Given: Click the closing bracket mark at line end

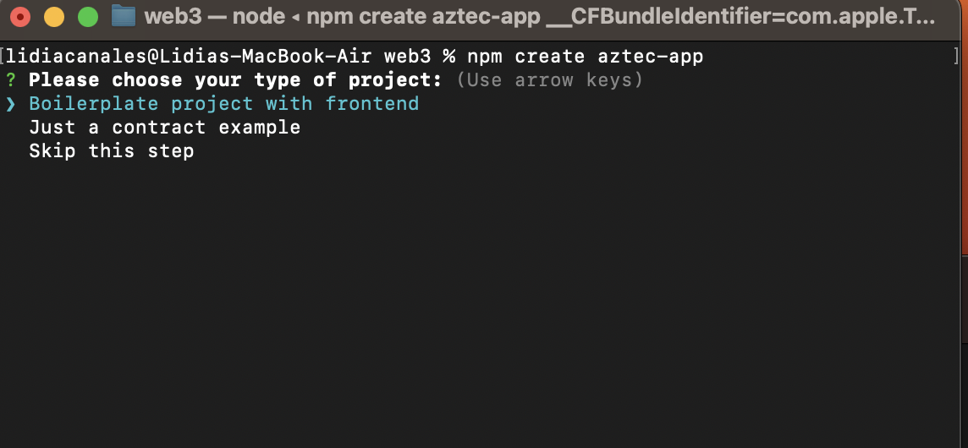Looking at the screenshot, I should (956, 57).
